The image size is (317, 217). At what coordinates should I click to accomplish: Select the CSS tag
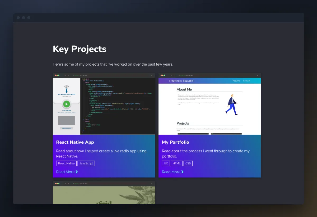[x=188, y=163]
